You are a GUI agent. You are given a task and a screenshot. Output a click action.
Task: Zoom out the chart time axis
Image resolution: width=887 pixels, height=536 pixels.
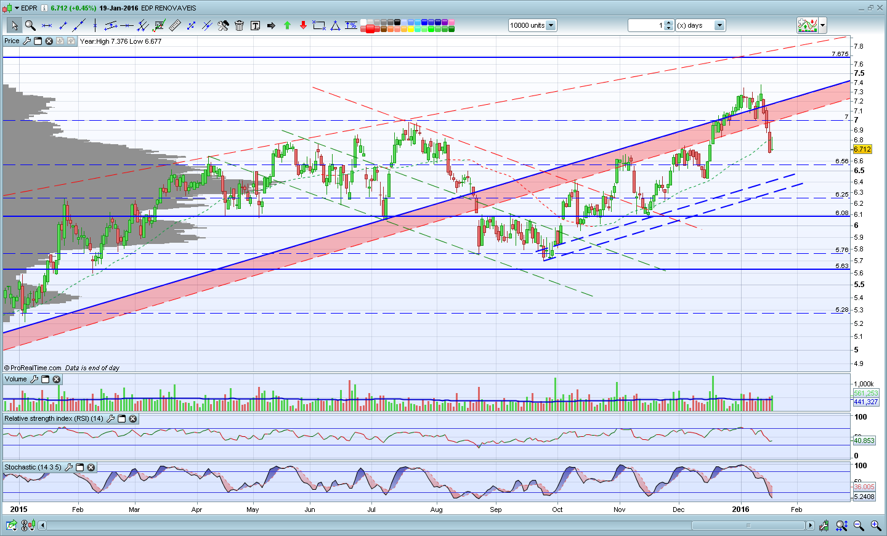click(x=859, y=526)
